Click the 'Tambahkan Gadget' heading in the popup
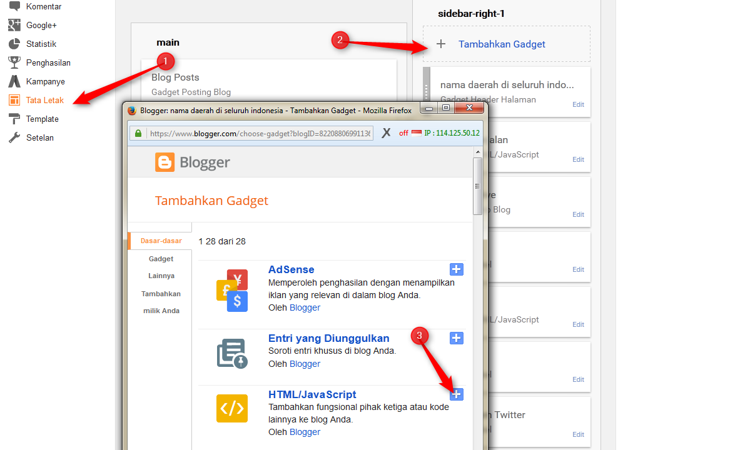 tap(211, 201)
